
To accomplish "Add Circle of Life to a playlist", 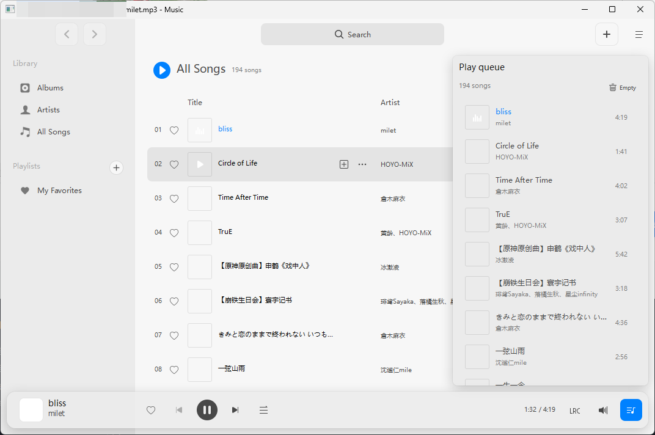I will [x=344, y=164].
